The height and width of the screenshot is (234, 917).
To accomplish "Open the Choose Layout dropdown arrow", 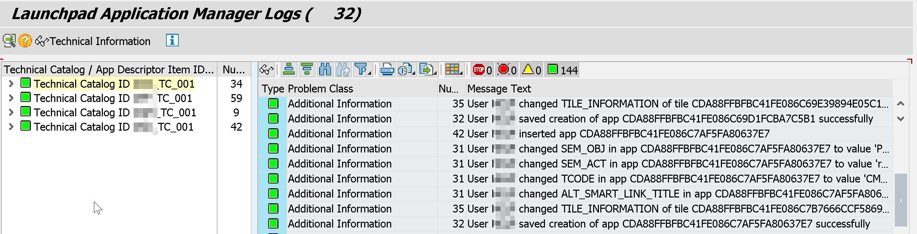I will pos(461,73).
